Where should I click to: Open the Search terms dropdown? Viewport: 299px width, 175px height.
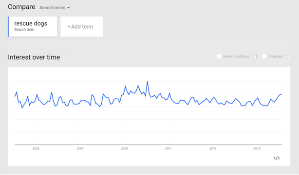tap(55, 8)
